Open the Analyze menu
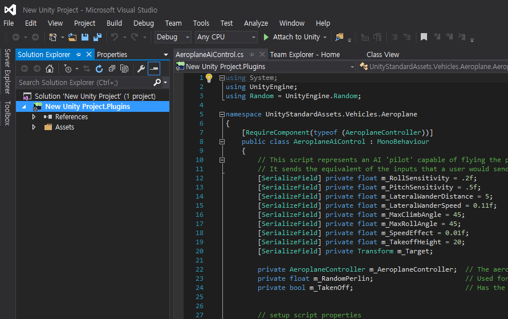This screenshot has height=319, width=508. point(256,23)
